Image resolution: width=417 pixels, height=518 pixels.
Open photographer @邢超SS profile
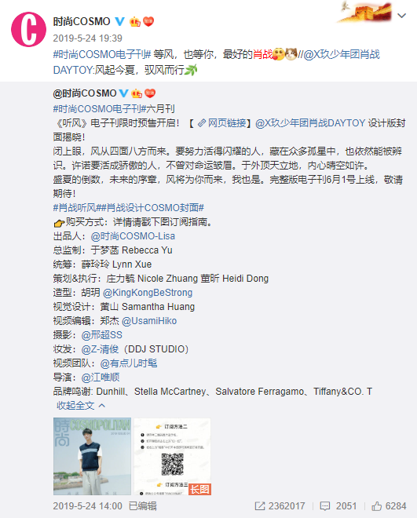coord(102,335)
